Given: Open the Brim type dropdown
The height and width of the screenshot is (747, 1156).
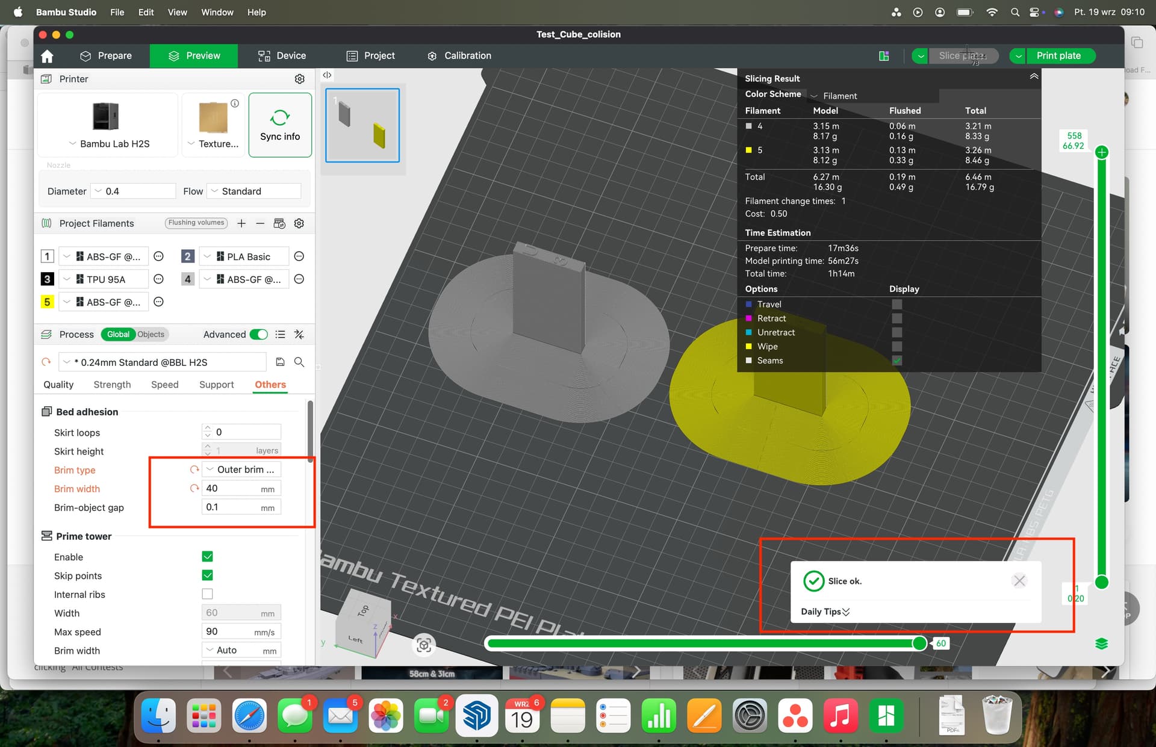Looking at the screenshot, I should point(241,470).
